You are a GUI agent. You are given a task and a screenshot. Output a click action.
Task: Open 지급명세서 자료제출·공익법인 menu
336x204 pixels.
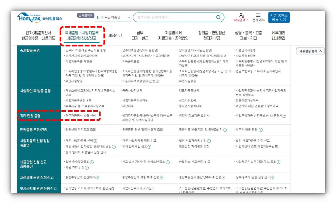tap(173, 36)
